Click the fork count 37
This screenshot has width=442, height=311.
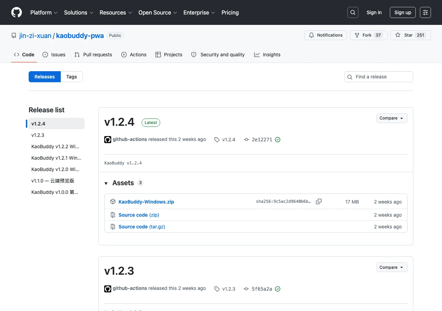tap(378, 35)
